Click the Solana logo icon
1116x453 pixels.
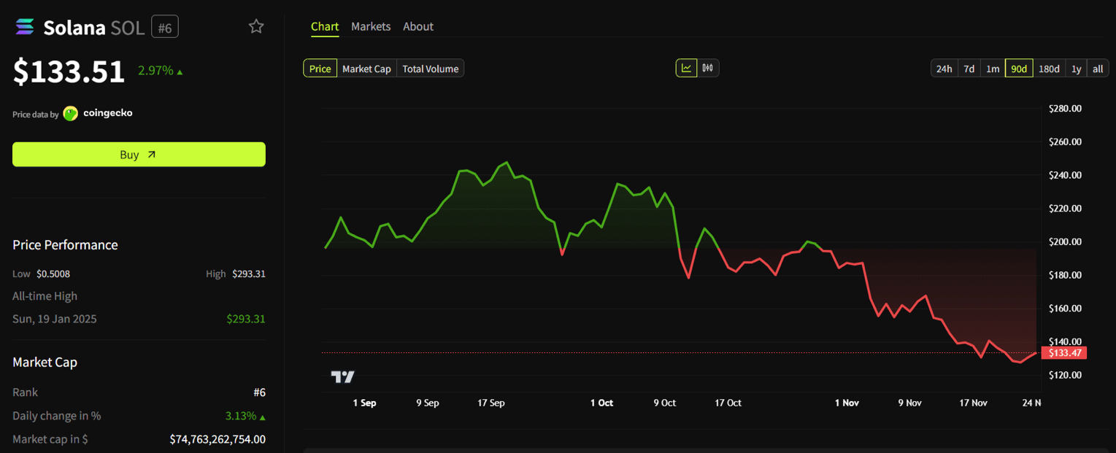[25, 27]
